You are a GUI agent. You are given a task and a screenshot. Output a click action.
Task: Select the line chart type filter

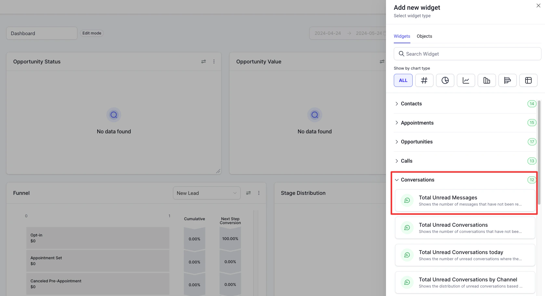[x=466, y=80]
